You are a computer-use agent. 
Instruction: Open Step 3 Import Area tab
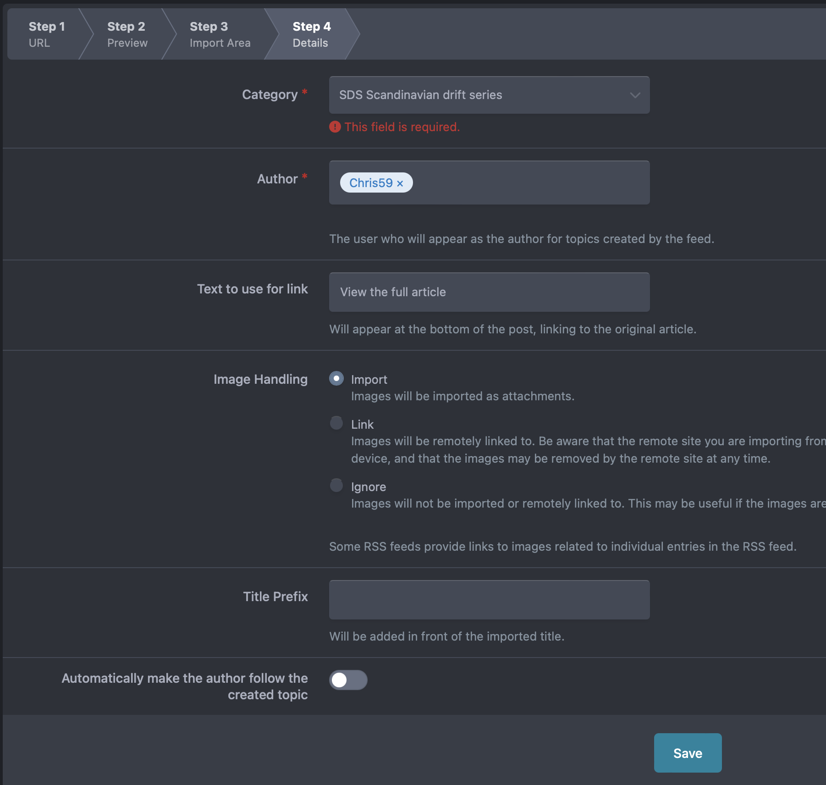pos(220,34)
